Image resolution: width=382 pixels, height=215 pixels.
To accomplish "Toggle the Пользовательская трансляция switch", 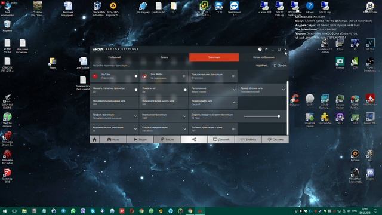I will (x=233, y=76).
